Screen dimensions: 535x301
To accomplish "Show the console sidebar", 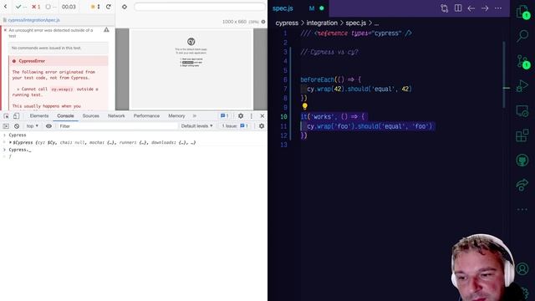I will point(6,126).
